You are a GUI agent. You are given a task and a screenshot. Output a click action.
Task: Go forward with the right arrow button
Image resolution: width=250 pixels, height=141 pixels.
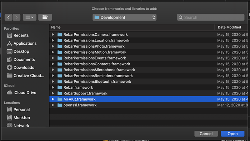[x=16, y=17]
